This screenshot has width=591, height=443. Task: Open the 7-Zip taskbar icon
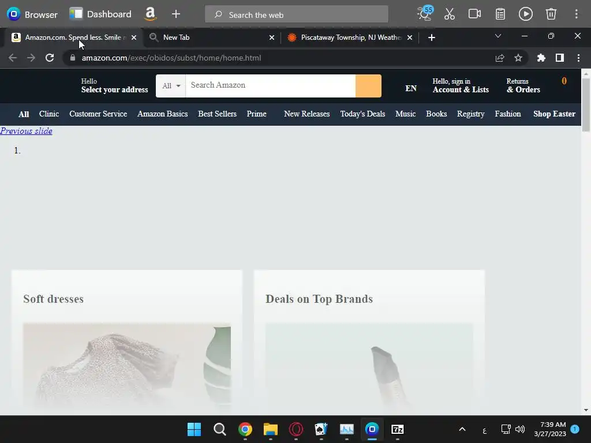[397, 429]
